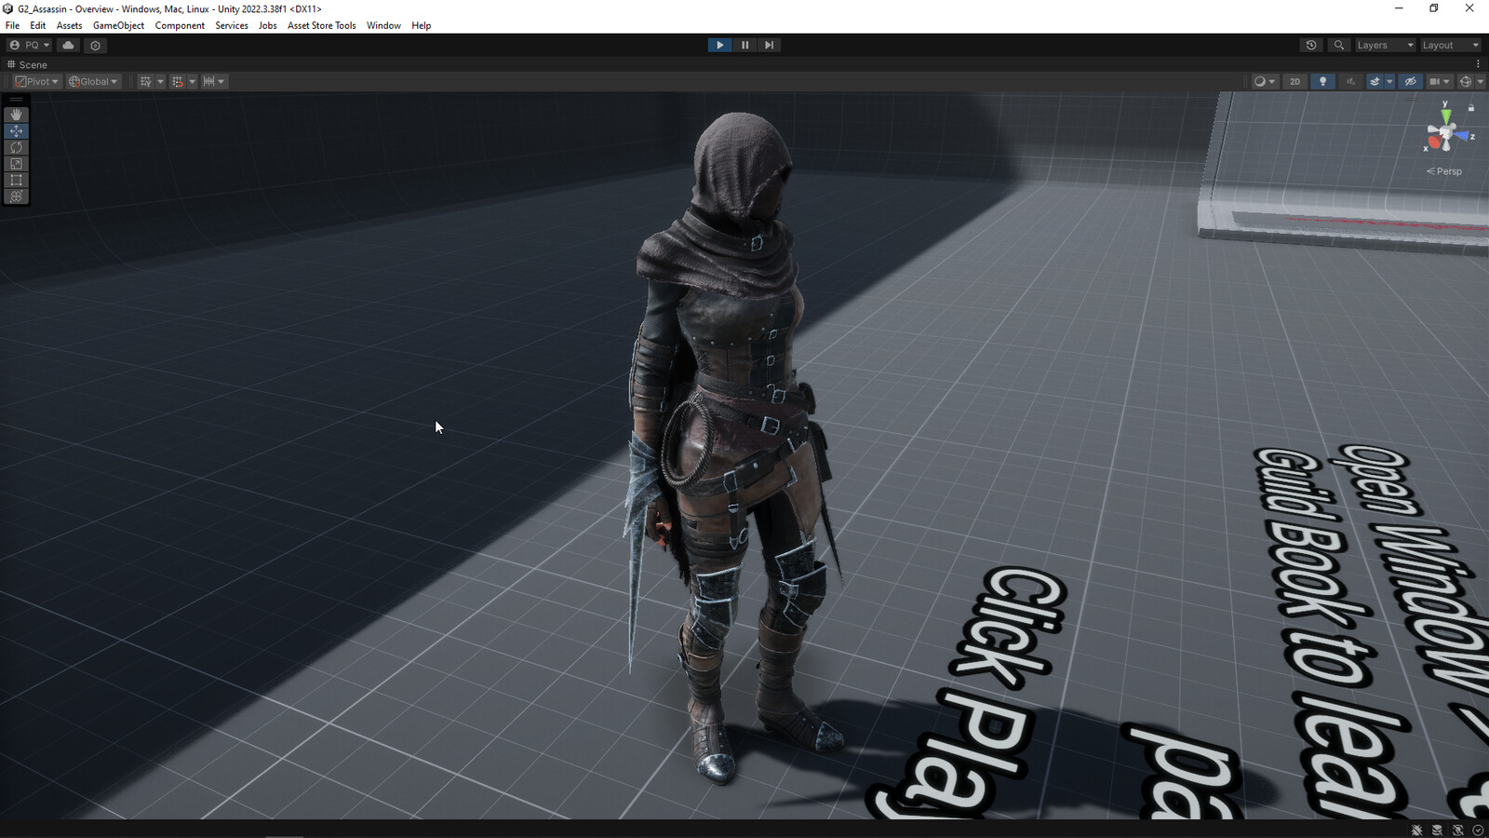Toggle scene audio mute
The height and width of the screenshot is (838, 1489).
coord(1350,82)
